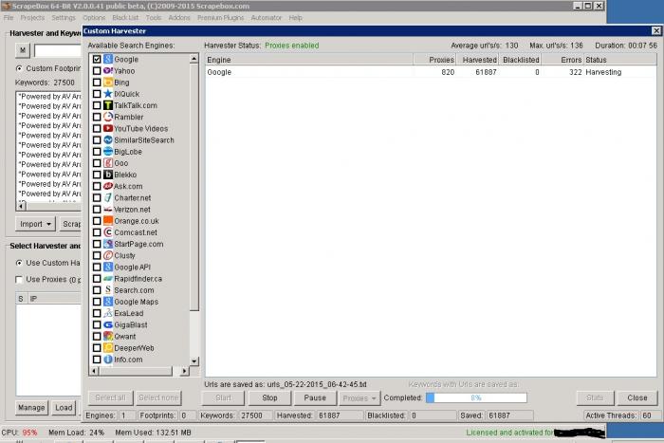Screen dimensions: 664x443
Task: Stop the harvester
Action: (269, 398)
